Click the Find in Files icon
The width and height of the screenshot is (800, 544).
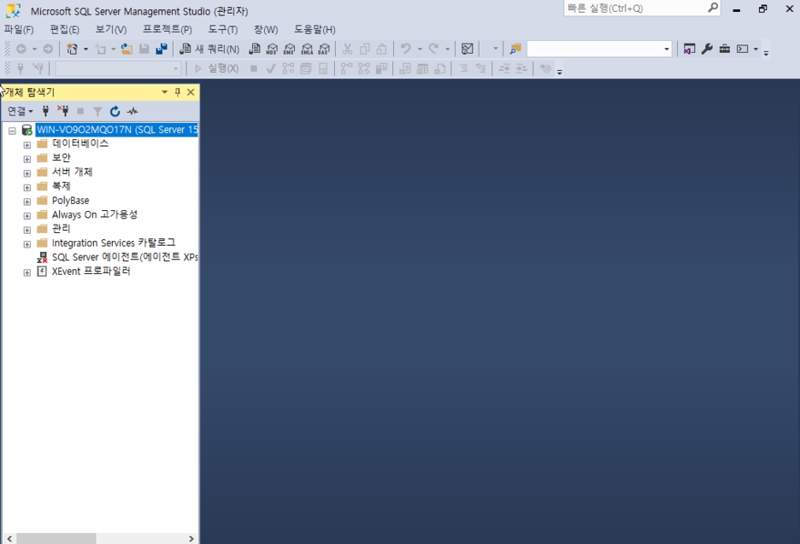click(x=515, y=49)
